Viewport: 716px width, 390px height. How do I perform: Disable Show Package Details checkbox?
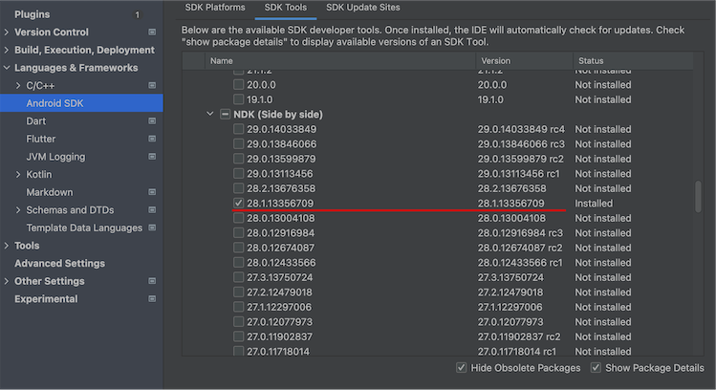596,368
